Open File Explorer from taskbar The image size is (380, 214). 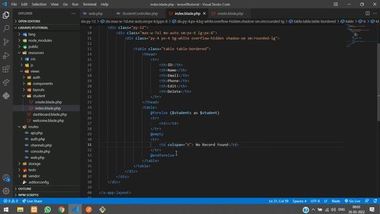[20, 210]
